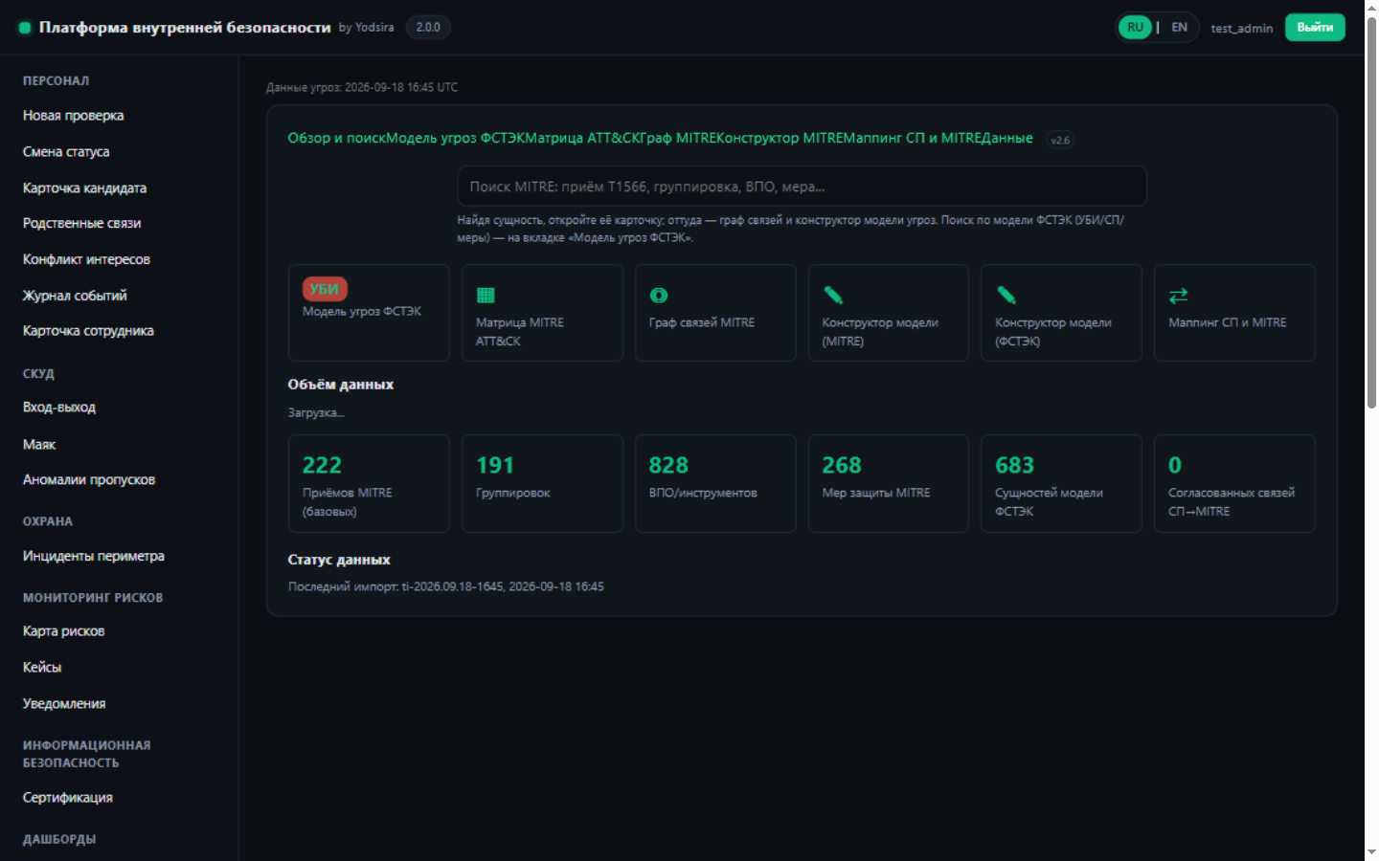
Task: Open the Матрица MITRE ATT&CK card
Action: pyautogui.click(x=542, y=313)
